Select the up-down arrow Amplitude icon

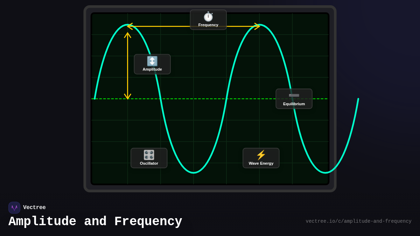(x=152, y=61)
